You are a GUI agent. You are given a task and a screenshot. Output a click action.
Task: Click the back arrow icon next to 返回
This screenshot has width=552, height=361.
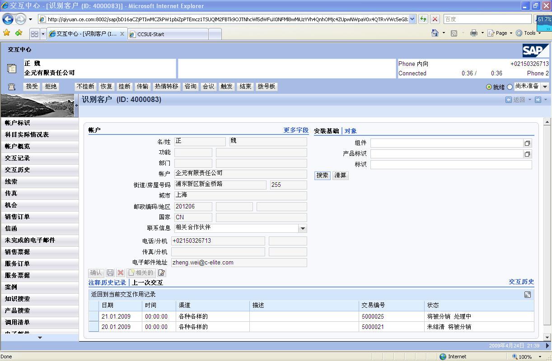pyautogui.click(x=509, y=100)
